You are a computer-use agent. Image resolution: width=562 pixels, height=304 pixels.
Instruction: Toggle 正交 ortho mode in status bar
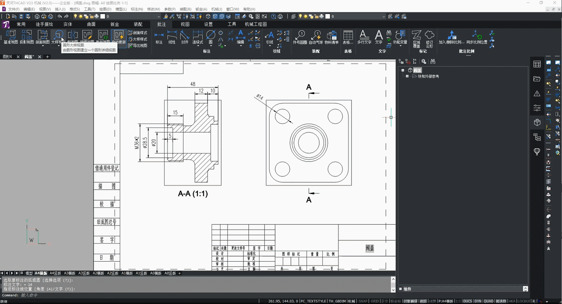[385, 301]
